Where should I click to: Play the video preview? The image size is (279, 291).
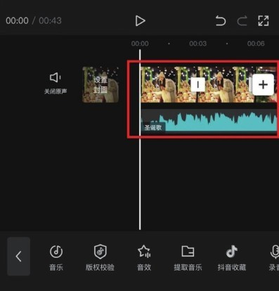[x=141, y=21]
